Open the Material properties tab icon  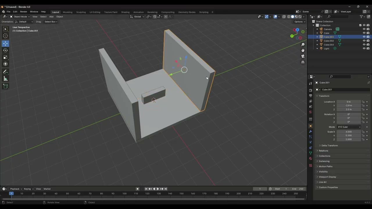point(310,158)
